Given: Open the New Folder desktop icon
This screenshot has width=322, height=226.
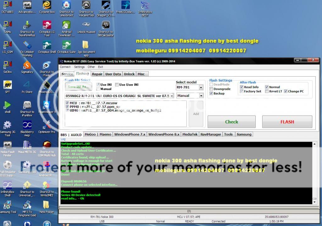Looking at the screenshot, I should [x=47, y=207].
